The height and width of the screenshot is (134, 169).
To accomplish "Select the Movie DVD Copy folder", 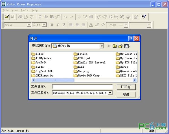I will [x=87, y=75].
